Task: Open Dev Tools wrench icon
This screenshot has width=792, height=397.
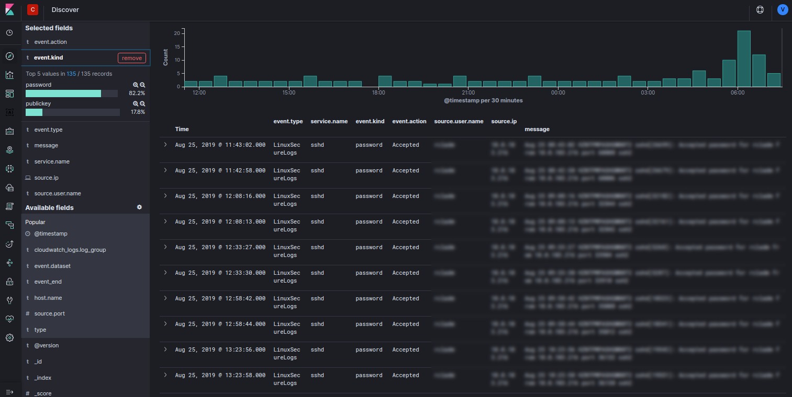Action: point(9,300)
